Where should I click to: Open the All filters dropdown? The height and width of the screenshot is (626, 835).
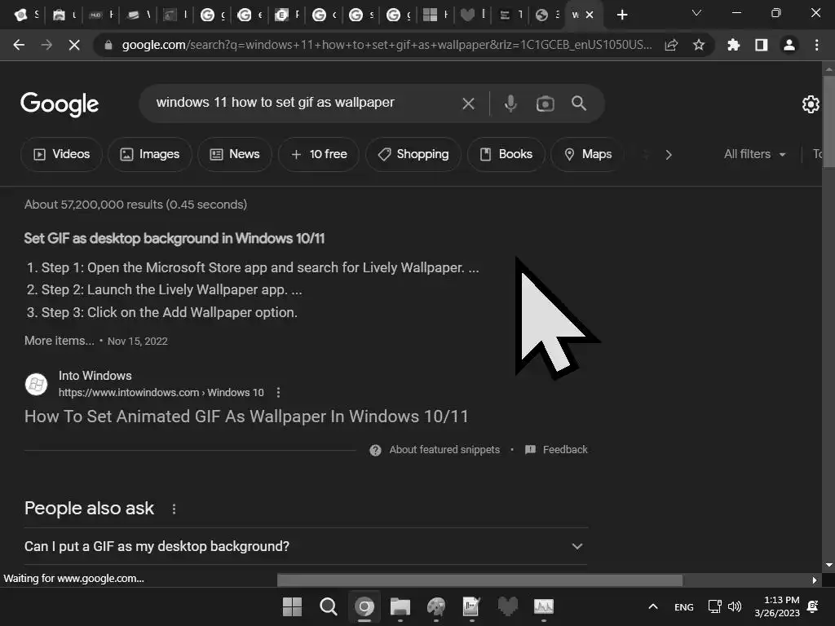click(754, 154)
